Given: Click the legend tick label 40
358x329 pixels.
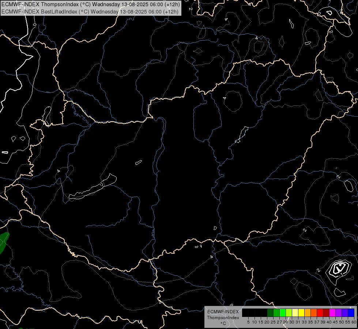Looking at the screenshot, I should tap(329, 322).
